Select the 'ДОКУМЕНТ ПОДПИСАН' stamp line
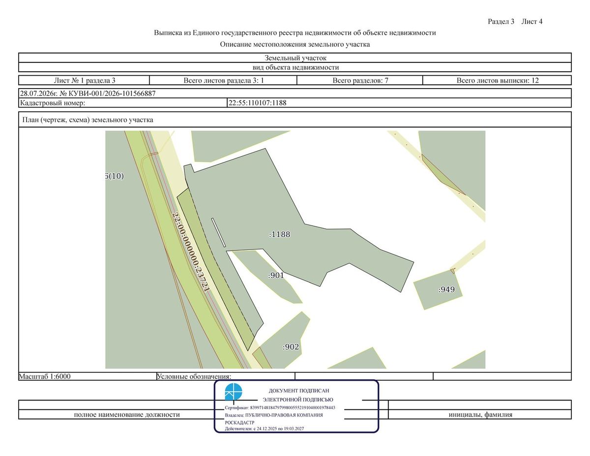 click(299, 390)
